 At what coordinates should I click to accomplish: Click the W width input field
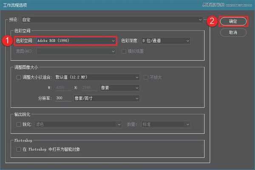point(63,88)
